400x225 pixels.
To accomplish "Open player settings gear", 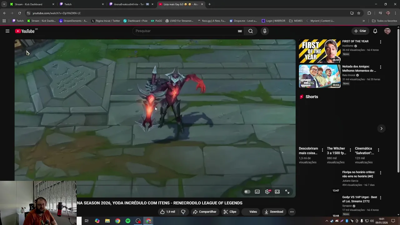I will pos(267,192).
